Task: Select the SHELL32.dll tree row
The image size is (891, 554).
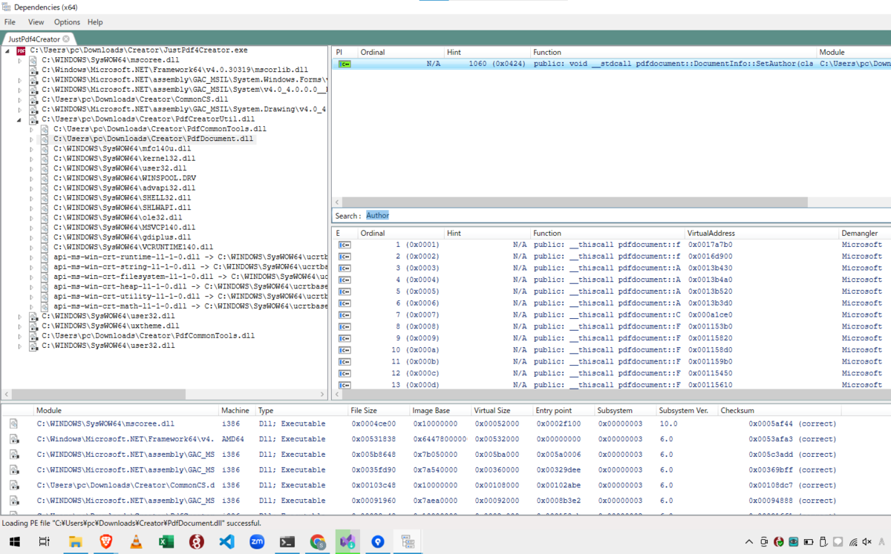Action: tap(122, 198)
